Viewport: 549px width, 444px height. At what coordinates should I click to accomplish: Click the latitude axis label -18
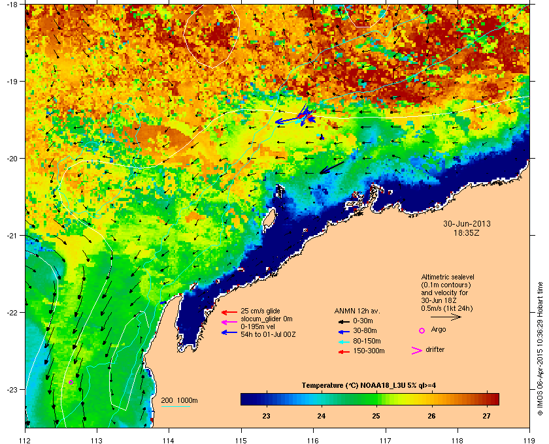12,4
